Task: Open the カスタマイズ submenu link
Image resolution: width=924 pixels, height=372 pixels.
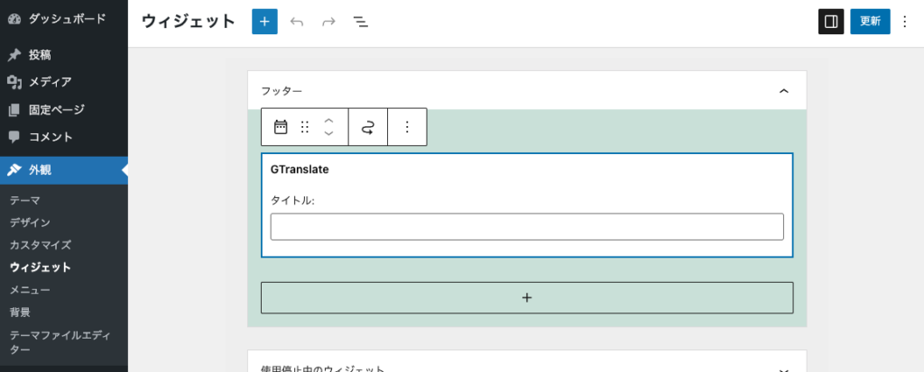Action: (x=40, y=244)
